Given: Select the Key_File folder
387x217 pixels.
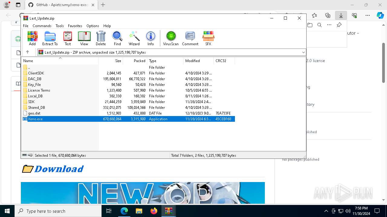Looking at the screenshot, I should [128, 85].
